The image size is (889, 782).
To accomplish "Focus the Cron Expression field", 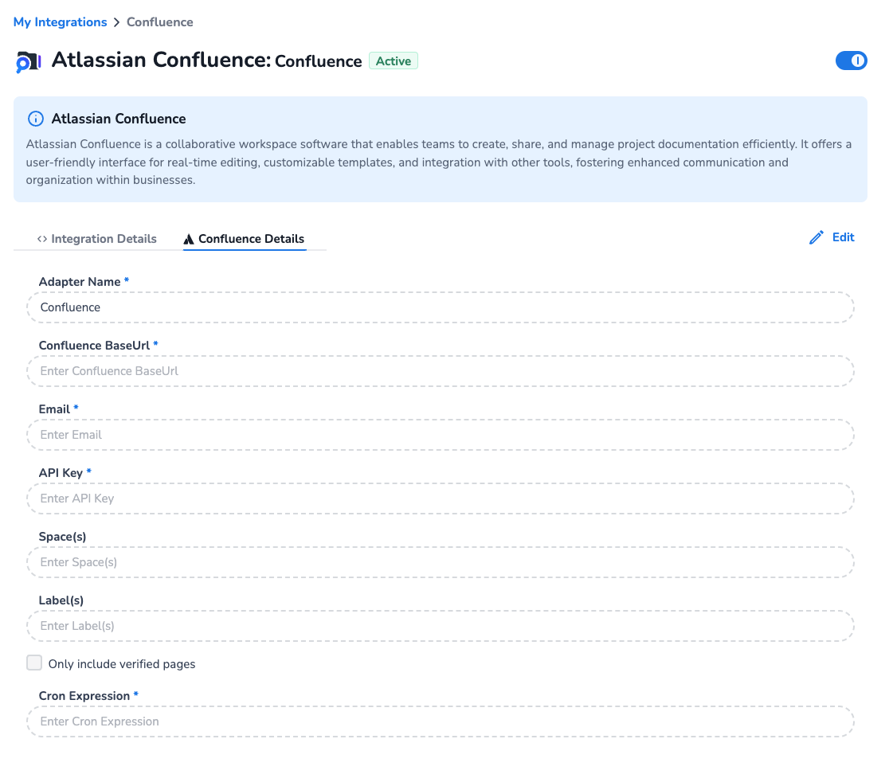I will click(x=441, y=721).
